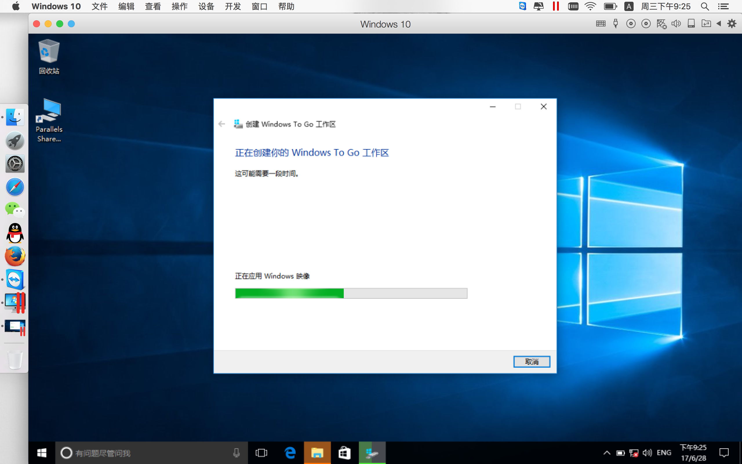Open the Windows Store from the taskbar
Viewport: 742px width, 464px height.
(345, 453)
